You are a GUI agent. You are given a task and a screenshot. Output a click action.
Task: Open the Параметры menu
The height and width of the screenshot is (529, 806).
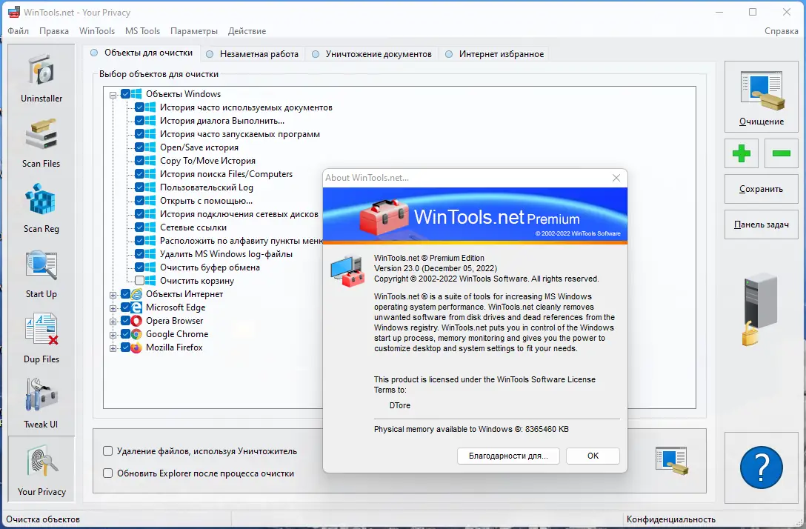click(x=193, y=30)
